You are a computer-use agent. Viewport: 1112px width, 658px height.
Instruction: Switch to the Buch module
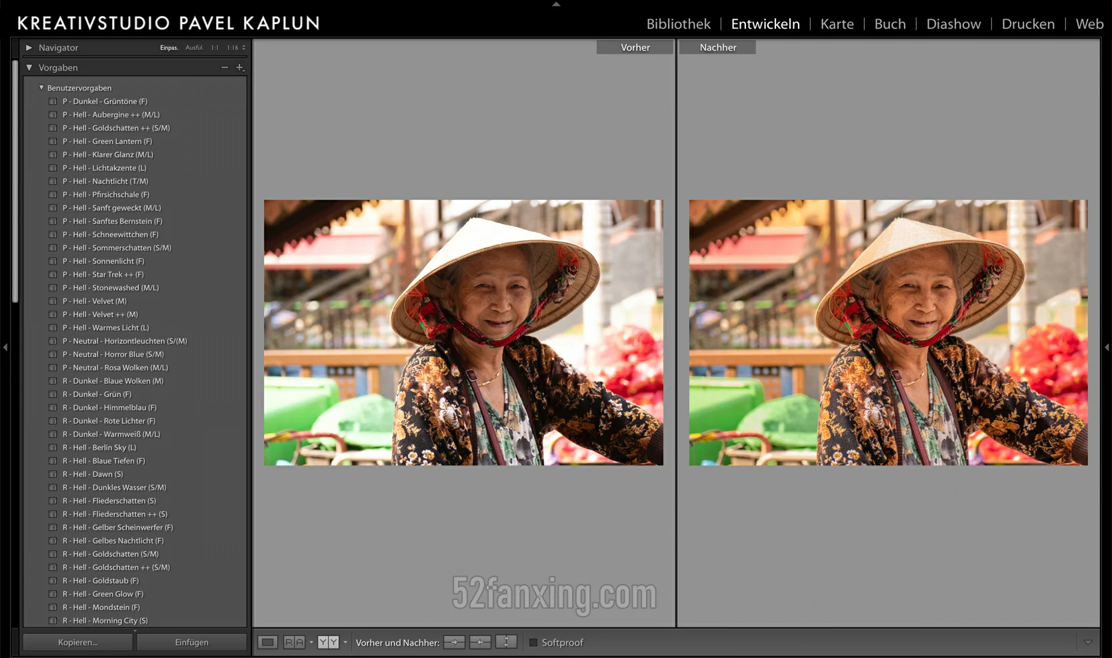coord(890,24)
